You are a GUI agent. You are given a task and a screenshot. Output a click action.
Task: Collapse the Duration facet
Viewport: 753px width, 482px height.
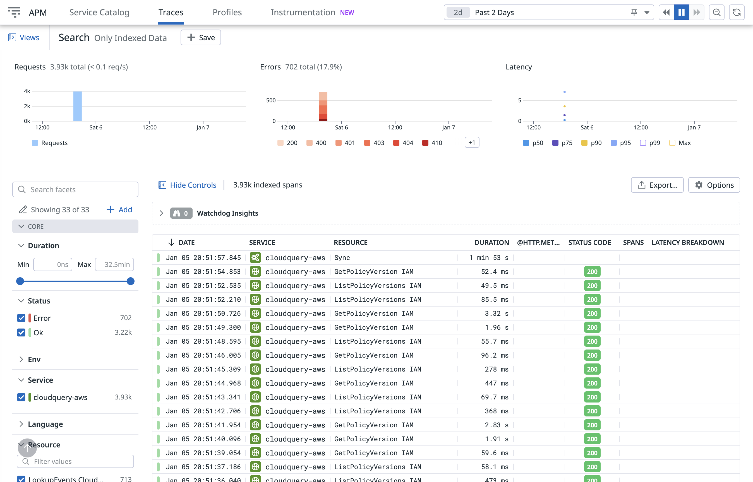tap(21, 245)
